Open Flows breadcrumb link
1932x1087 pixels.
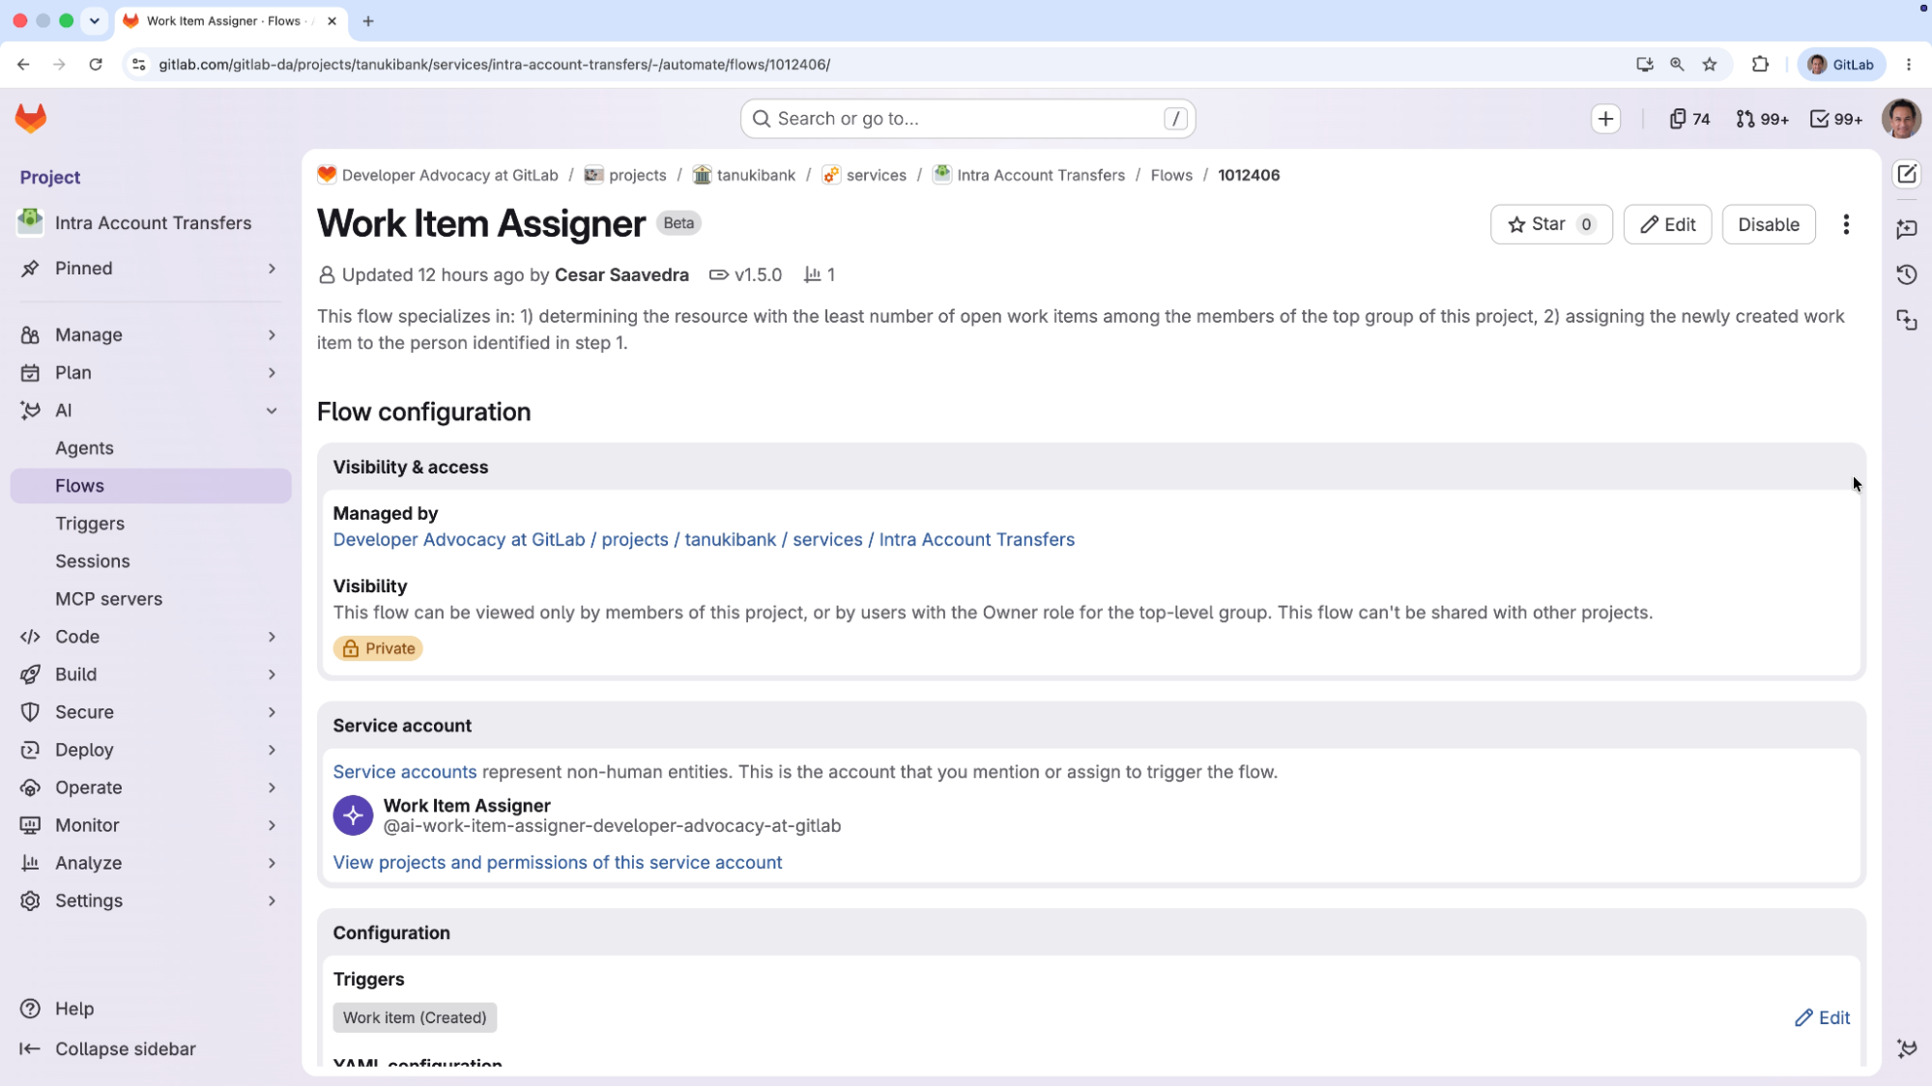(1171, 175)
